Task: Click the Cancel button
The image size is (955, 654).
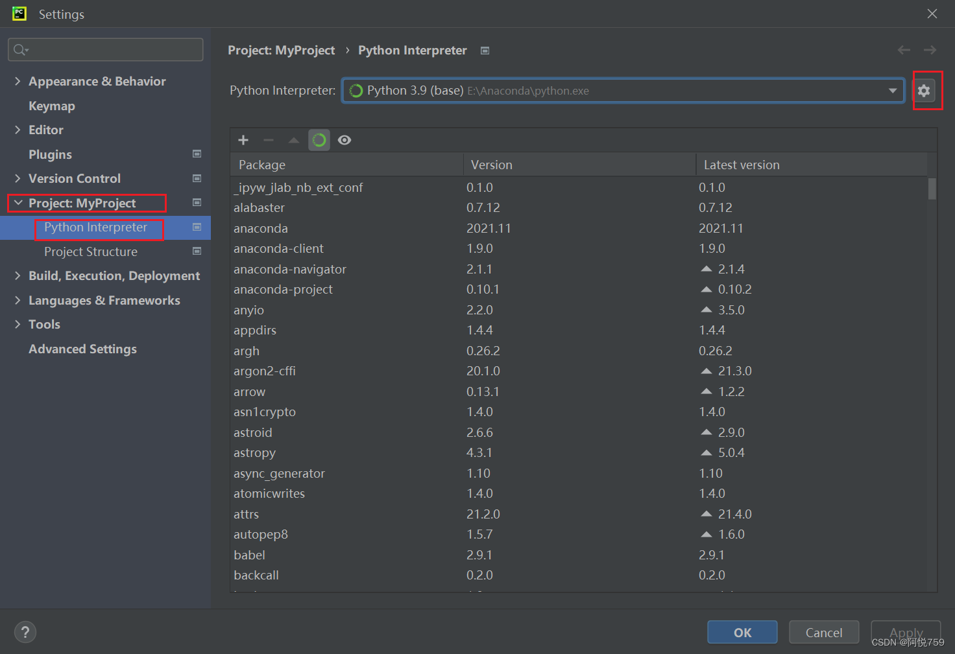Action: click(824, 632)
